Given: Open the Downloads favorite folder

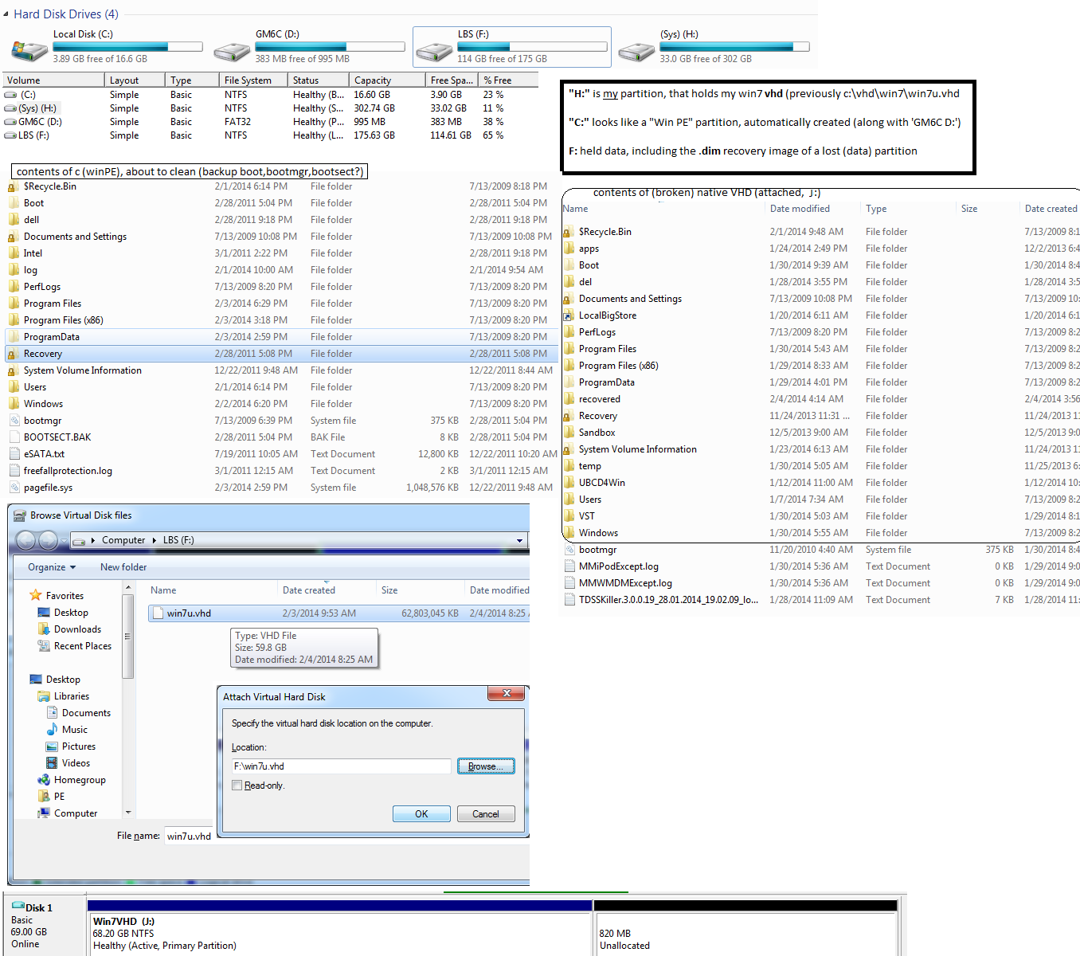Looking at the screenshot, I should 77,629.
